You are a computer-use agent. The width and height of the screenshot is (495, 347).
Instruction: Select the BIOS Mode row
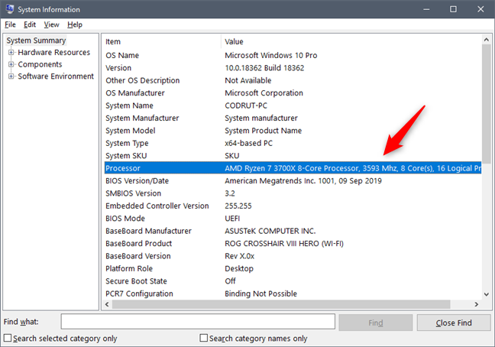tap(293, 219)
